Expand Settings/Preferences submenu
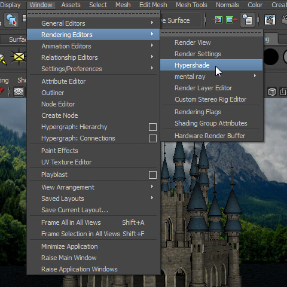287x287 pixels. point(93,69)
